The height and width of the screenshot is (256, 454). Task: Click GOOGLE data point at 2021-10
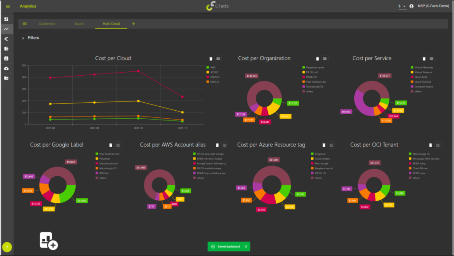pyautogui.click(x=138, y=71)
